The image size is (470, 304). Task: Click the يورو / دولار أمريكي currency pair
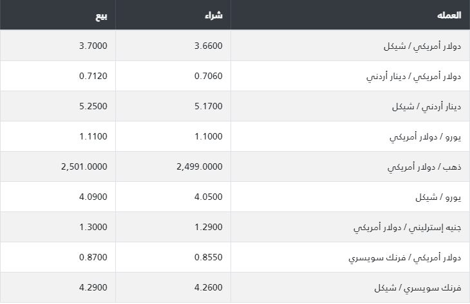425,137
